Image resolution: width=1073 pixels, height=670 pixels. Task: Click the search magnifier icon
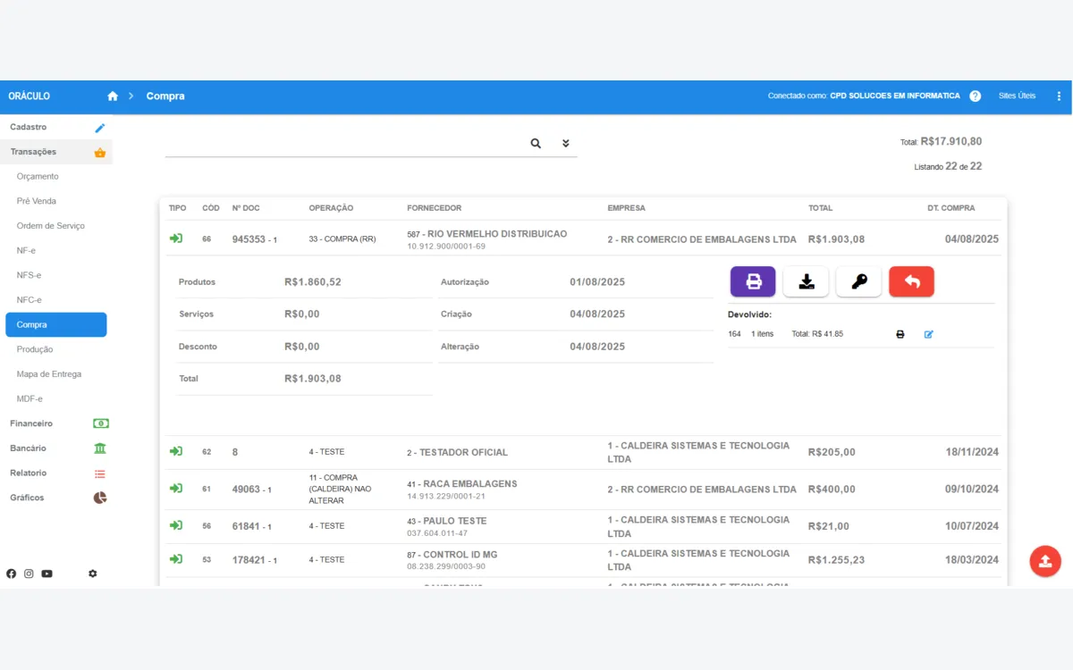(x=536, y=143)
